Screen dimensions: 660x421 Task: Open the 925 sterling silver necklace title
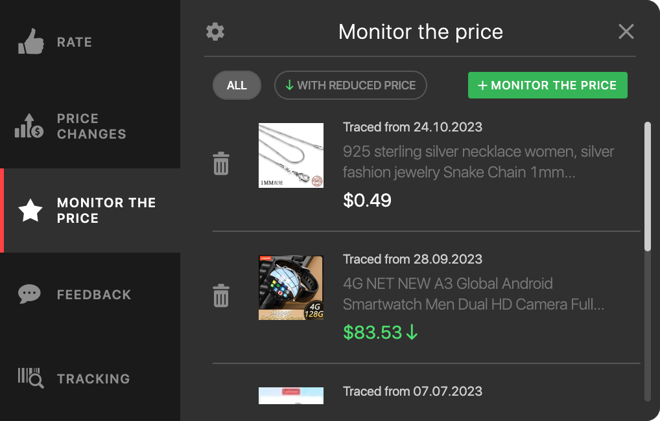point(478,162)
